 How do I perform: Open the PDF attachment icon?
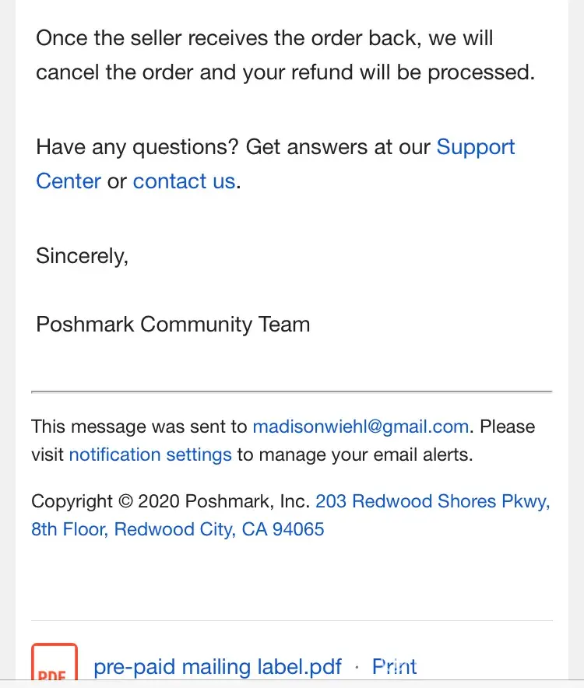click(x=55, y=665)
